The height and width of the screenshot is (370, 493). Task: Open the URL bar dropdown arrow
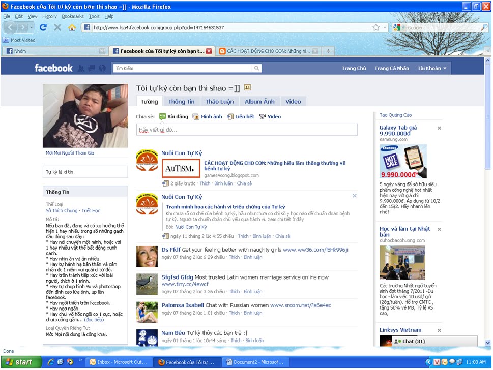point(385,27)
